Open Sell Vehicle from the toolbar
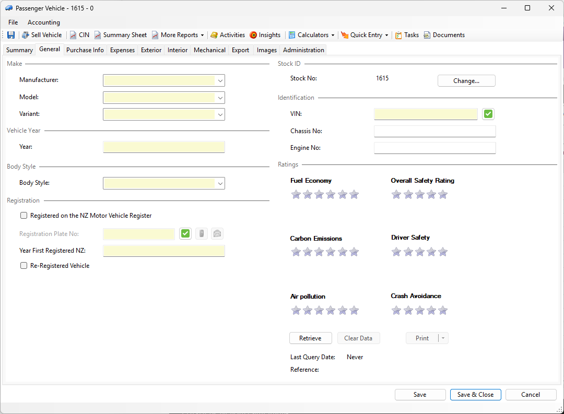Screen dimensions: 564x414 pos(42,35)
